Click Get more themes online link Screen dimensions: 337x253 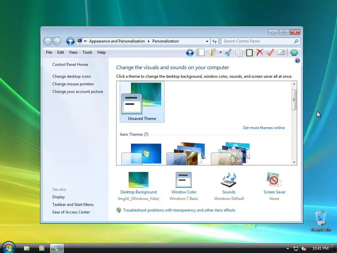pyautogui.click(x=264, y=128)
